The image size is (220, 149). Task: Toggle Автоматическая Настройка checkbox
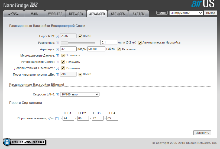tap(140, 43)
